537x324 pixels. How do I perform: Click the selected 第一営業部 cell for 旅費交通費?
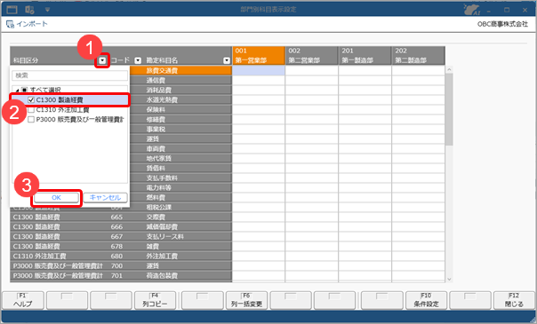[x=259, y=71]
